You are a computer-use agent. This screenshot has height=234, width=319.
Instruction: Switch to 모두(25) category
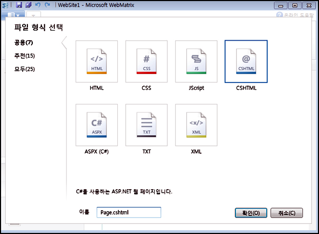tap(24, 69)
